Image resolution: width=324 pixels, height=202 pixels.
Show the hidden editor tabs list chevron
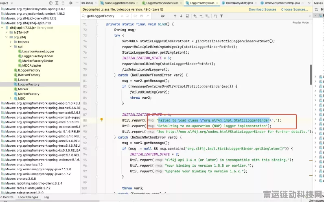309,3
